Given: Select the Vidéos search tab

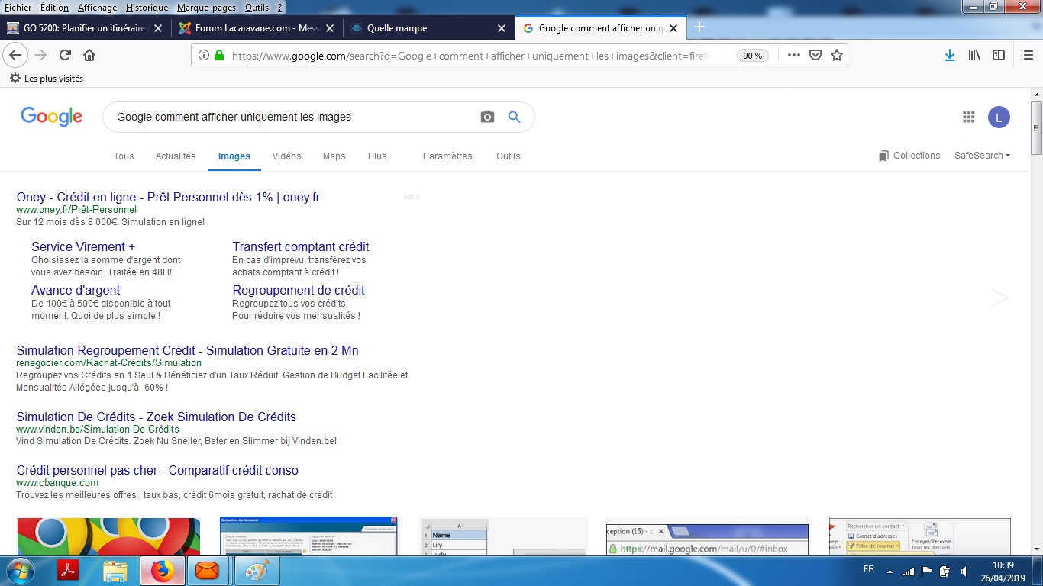Looking at the screenshot, I should 286,156.
